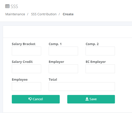Focus the Salary Credit input
The width and height of the screenshot is (132, 113).
point(26,69)
